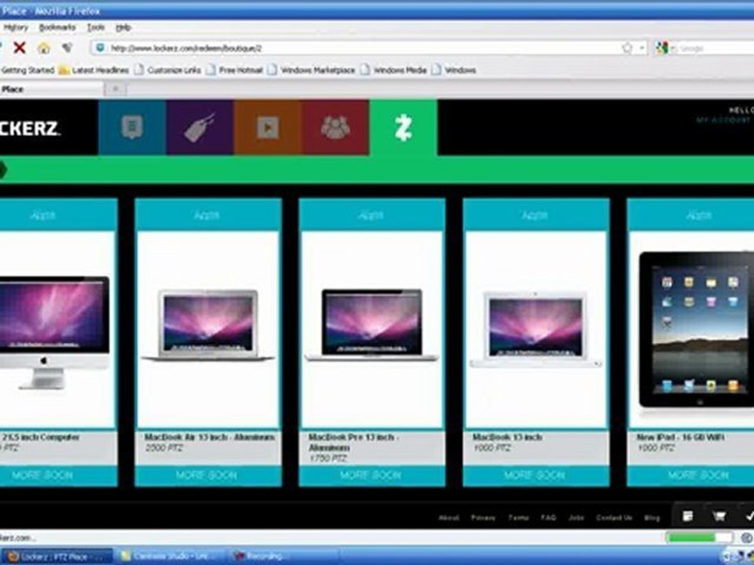Click the white MacBook 13 inch image

(x=536, y=330)
